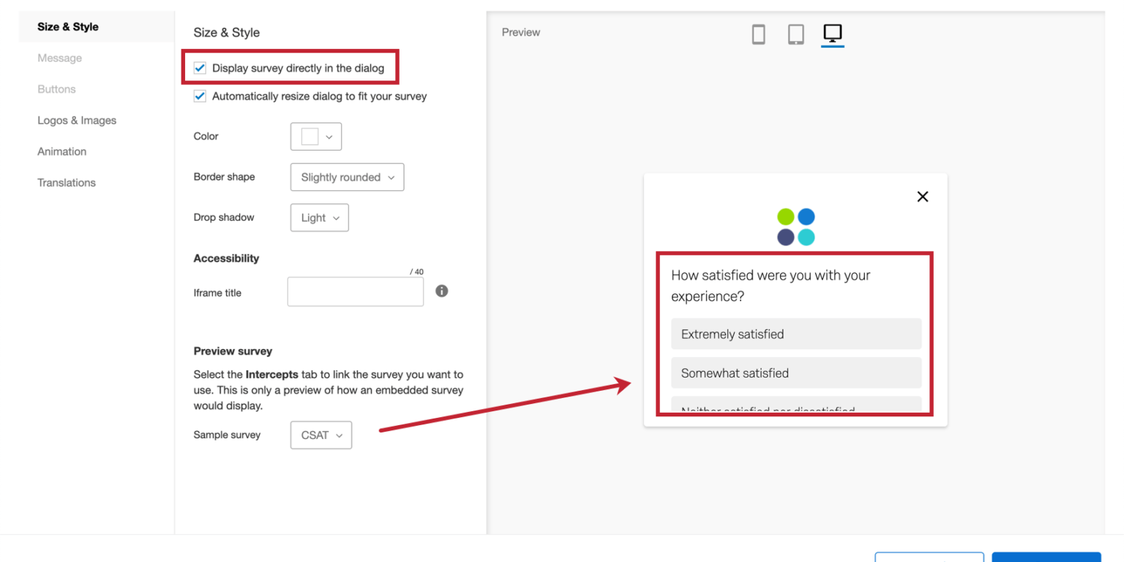This screenshot has width=1124, height=562.
Task: Switch preview to tablet view
Action: [795, 34]
